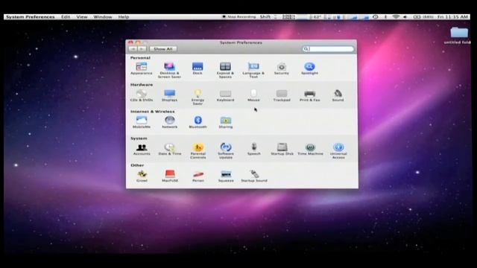Open the Help menu
The image size is (477, 268).
coord(124,17)
